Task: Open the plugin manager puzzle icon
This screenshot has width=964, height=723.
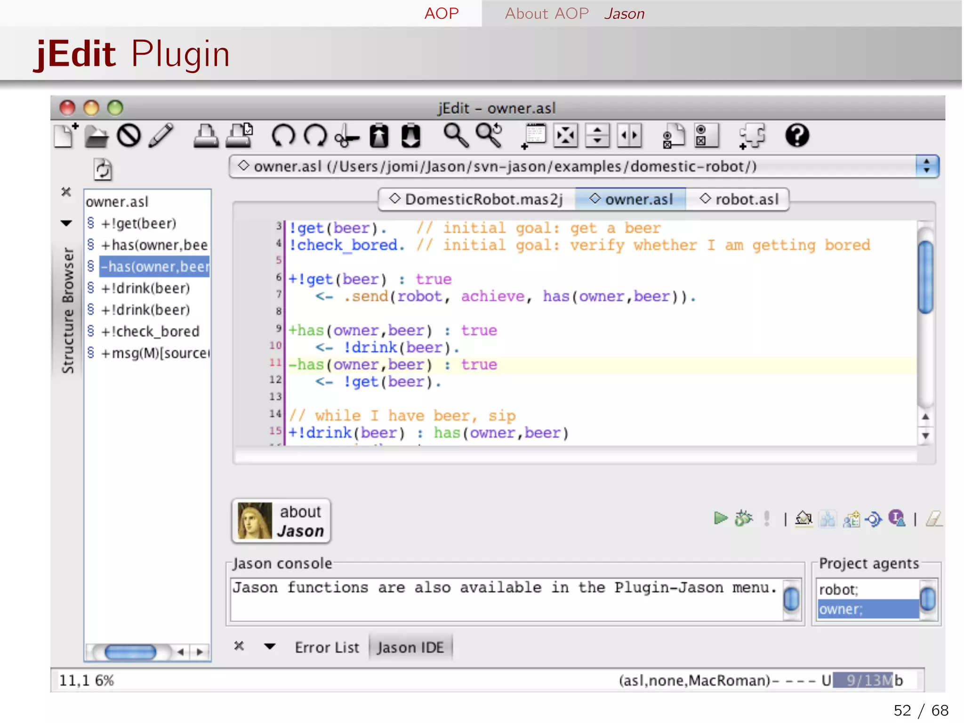Action: point(752,136)
